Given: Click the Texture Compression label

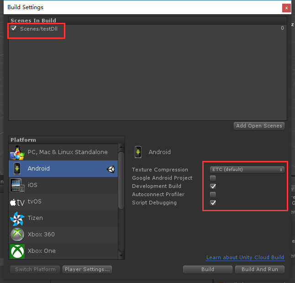Looking at the screenshot, I should (x=160, y=170).
